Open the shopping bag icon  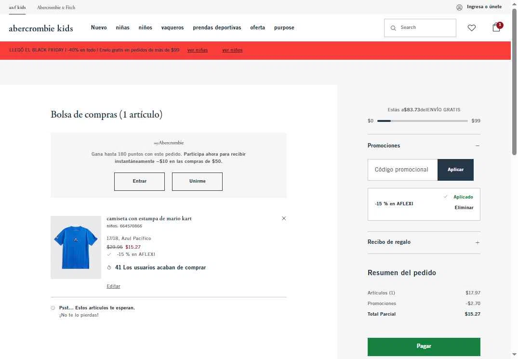tap(496, 27)
